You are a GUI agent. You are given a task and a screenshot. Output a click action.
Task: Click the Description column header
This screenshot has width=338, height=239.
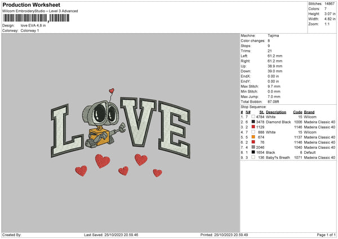pos(277,112)
